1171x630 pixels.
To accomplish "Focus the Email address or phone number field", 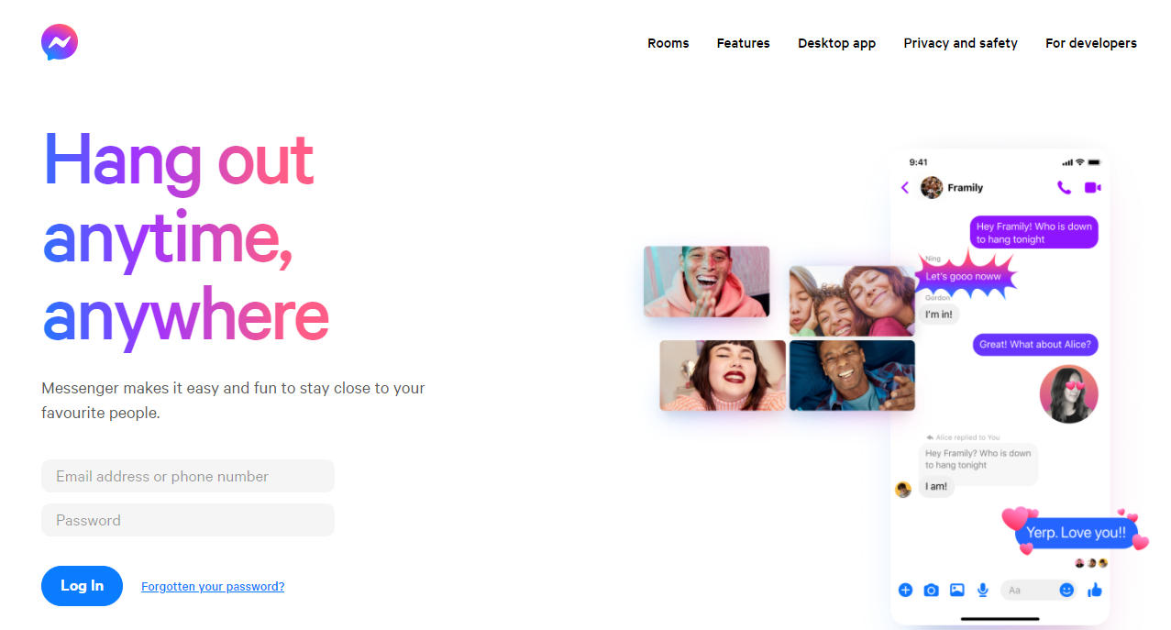I will 188,476.
